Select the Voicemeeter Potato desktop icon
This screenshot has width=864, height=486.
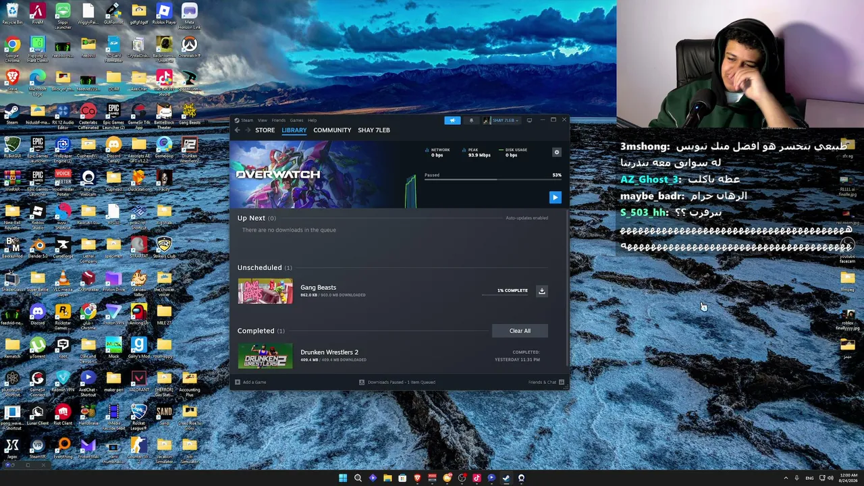63,182
